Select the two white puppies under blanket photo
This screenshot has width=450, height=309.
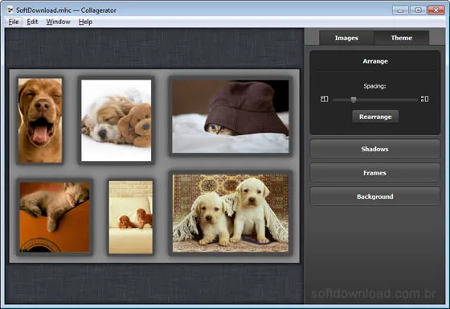(x=231, y=213)
